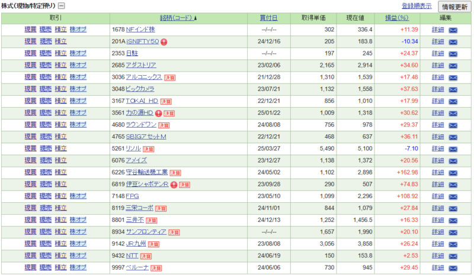This screenshot has width=474, height=275.
Task: Click 決算 badge next to TOKAI HD
Action: 166,102
